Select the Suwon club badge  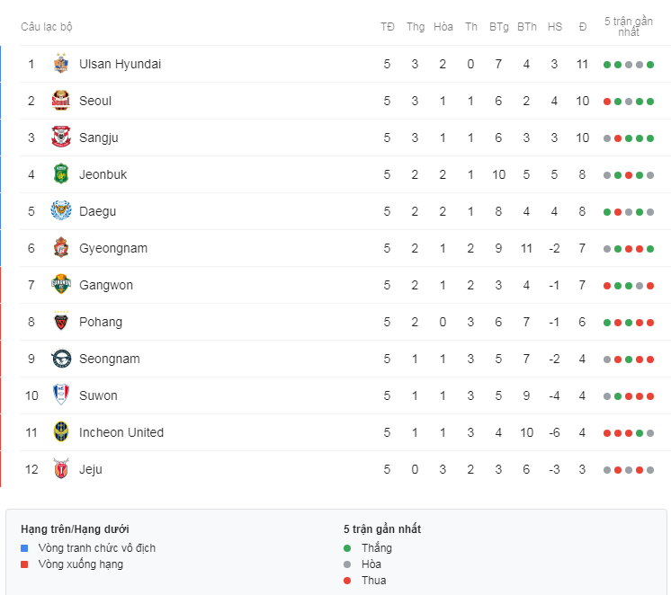[61, 395]
